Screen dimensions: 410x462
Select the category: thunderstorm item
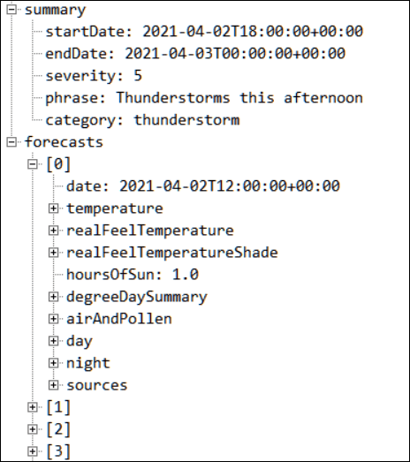142,120
